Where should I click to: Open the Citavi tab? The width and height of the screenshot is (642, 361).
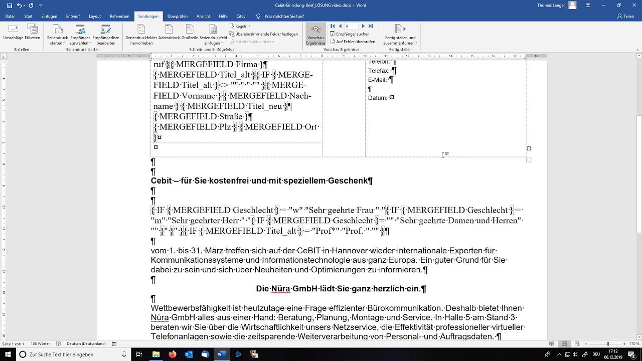241,16
